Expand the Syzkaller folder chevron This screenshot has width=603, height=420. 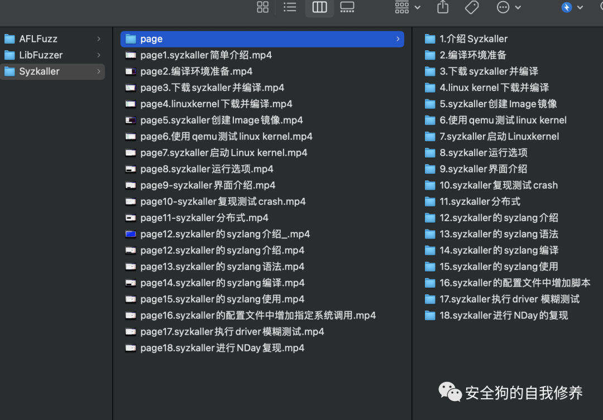pos(99,71)
